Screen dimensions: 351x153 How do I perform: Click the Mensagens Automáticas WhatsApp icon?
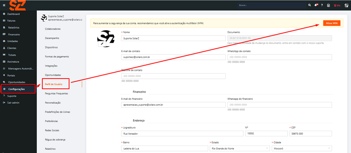4,68
